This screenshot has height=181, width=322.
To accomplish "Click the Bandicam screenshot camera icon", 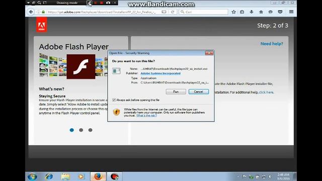I will (108, 3).
